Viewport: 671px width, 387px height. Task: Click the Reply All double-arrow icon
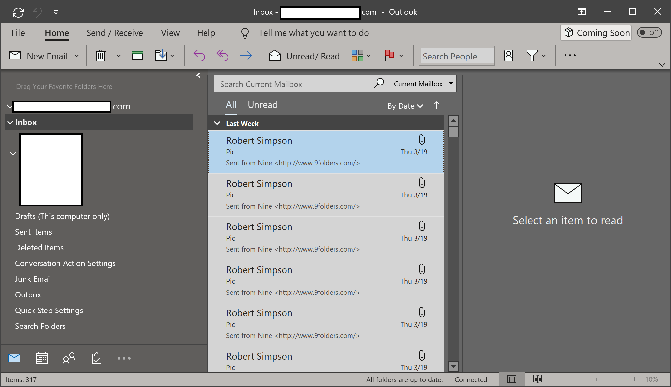(x=222, y=56)
